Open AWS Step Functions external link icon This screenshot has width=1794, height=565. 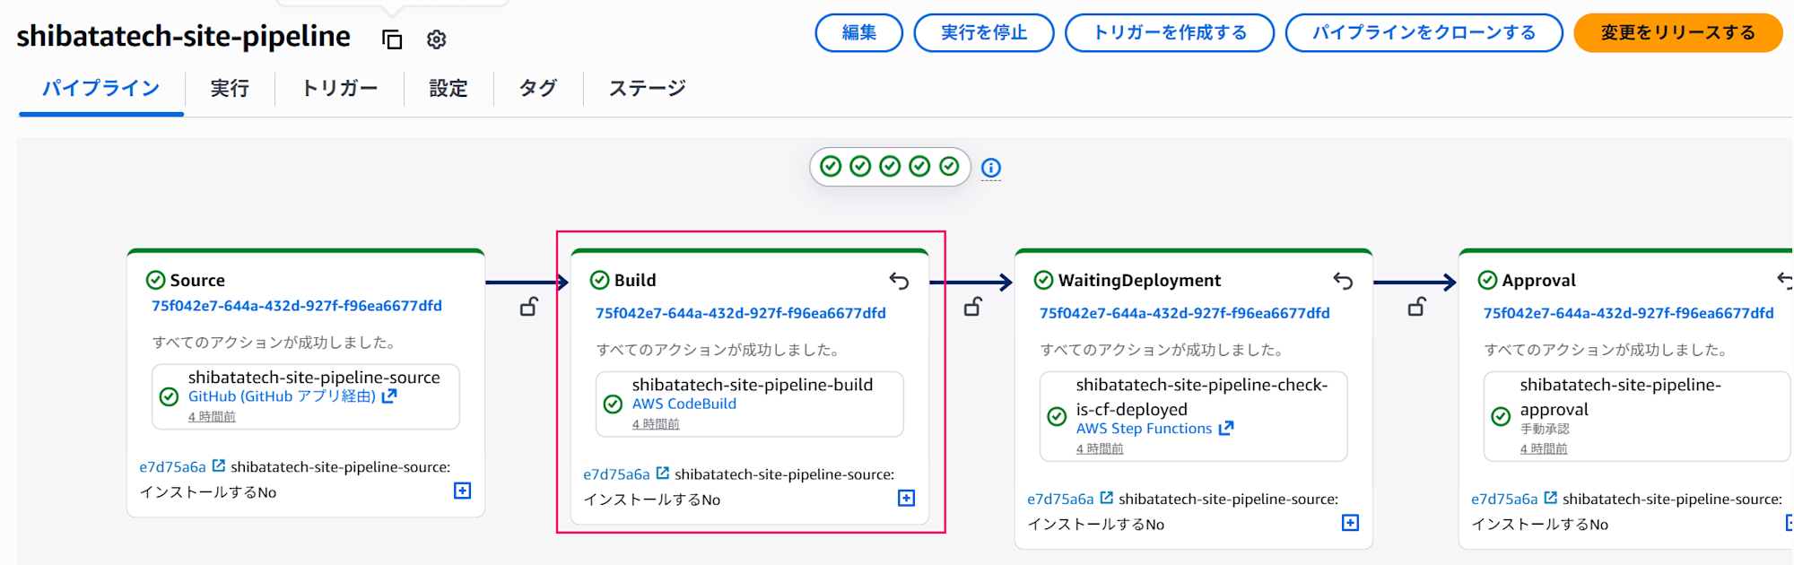[x=1226, y=428]
